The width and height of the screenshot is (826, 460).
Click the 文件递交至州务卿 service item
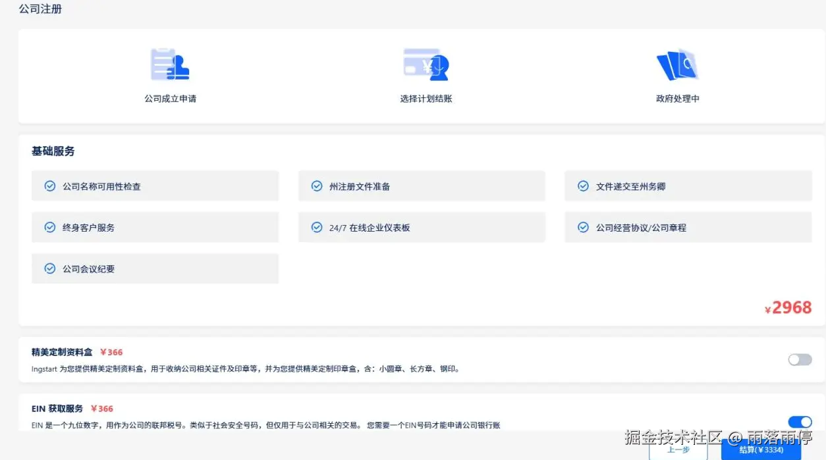click(x=688, y=186)
